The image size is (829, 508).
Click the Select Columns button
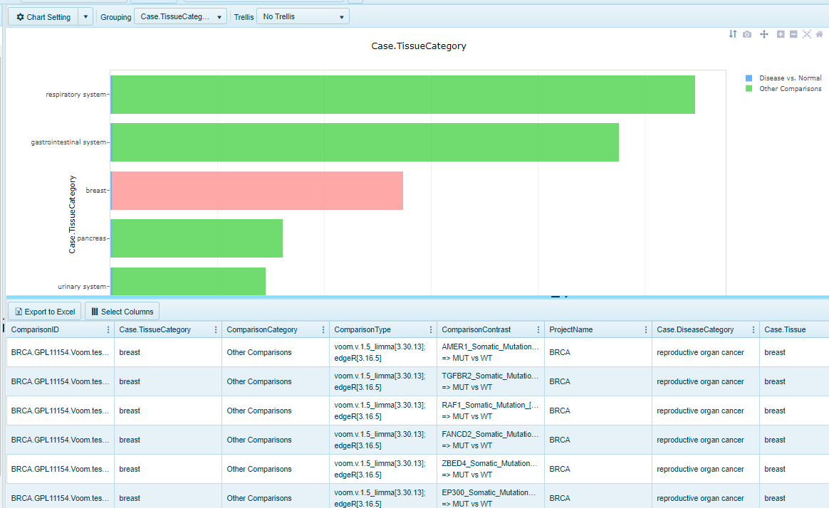coord(122,312)
